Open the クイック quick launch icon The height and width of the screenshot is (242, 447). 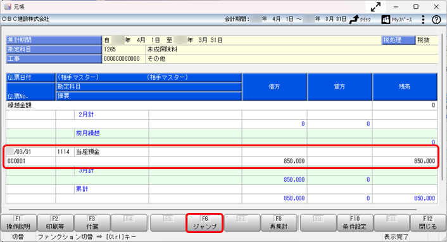[360, 20]
